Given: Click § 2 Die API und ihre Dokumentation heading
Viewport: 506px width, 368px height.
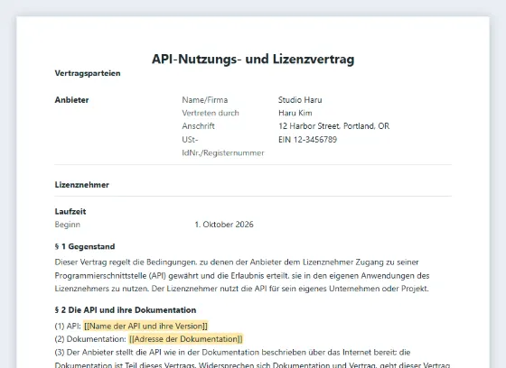Looking at the screenshot, I should click(126, 310).
